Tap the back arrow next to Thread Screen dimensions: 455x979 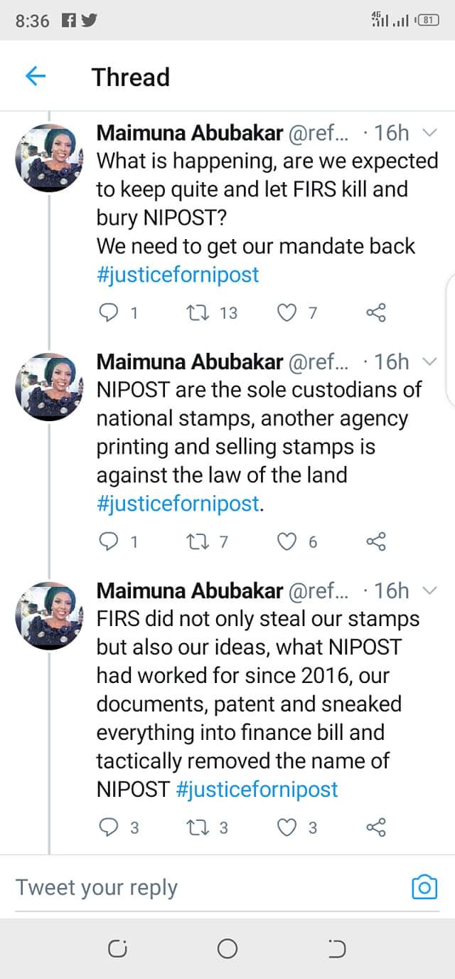coord(36,76)
